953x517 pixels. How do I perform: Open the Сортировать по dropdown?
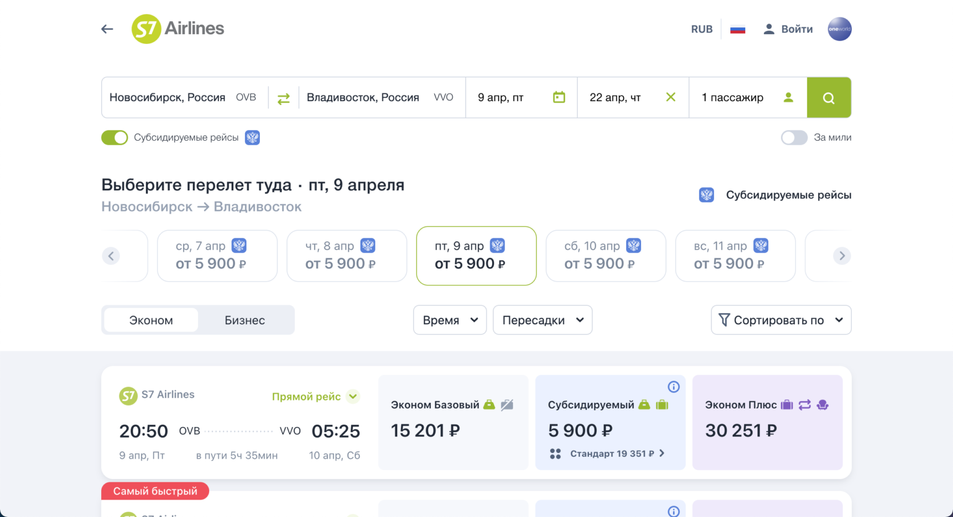coord(781,320)
